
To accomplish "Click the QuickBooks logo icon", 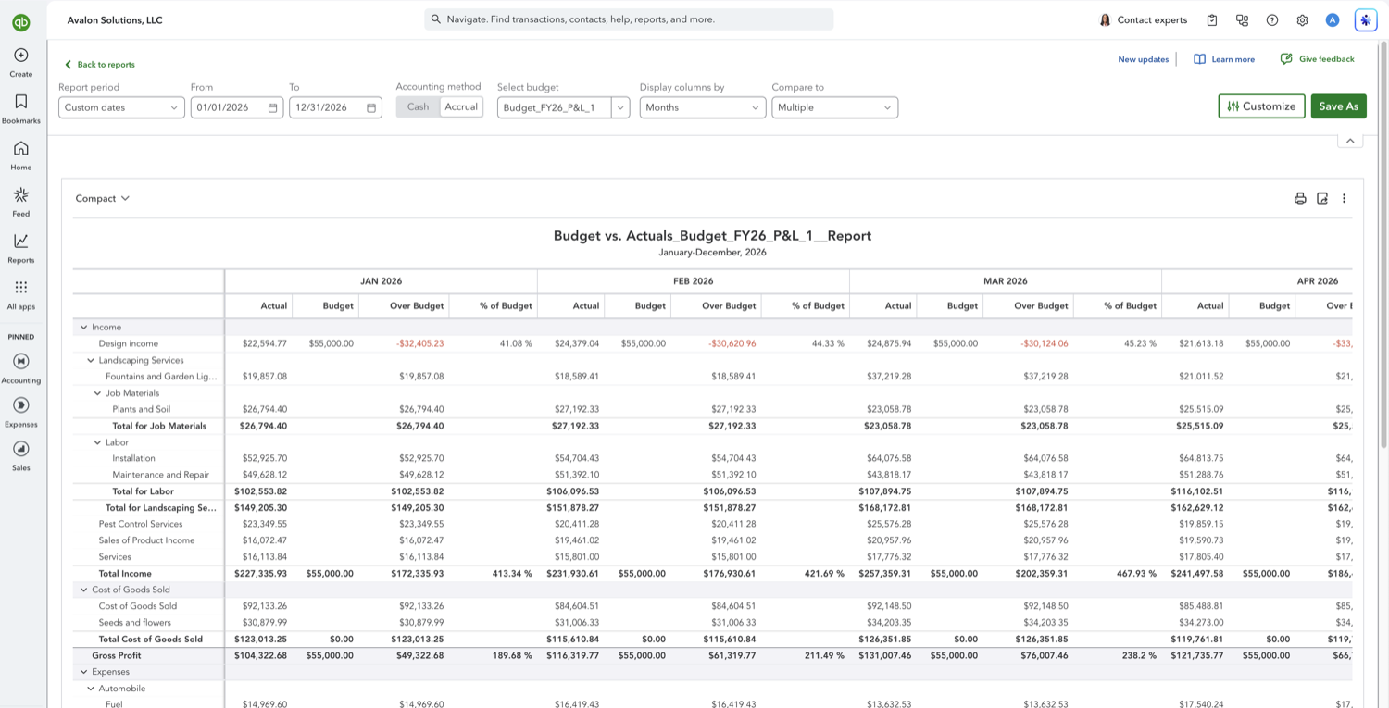I will [20, 22].
